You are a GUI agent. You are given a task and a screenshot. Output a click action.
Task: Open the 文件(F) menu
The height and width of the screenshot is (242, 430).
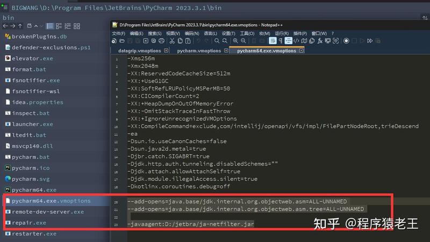pyautogui.click(x=118, y=33)
